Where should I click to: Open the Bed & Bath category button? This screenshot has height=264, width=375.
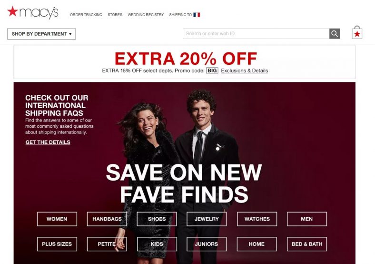(x=307, y=244)
